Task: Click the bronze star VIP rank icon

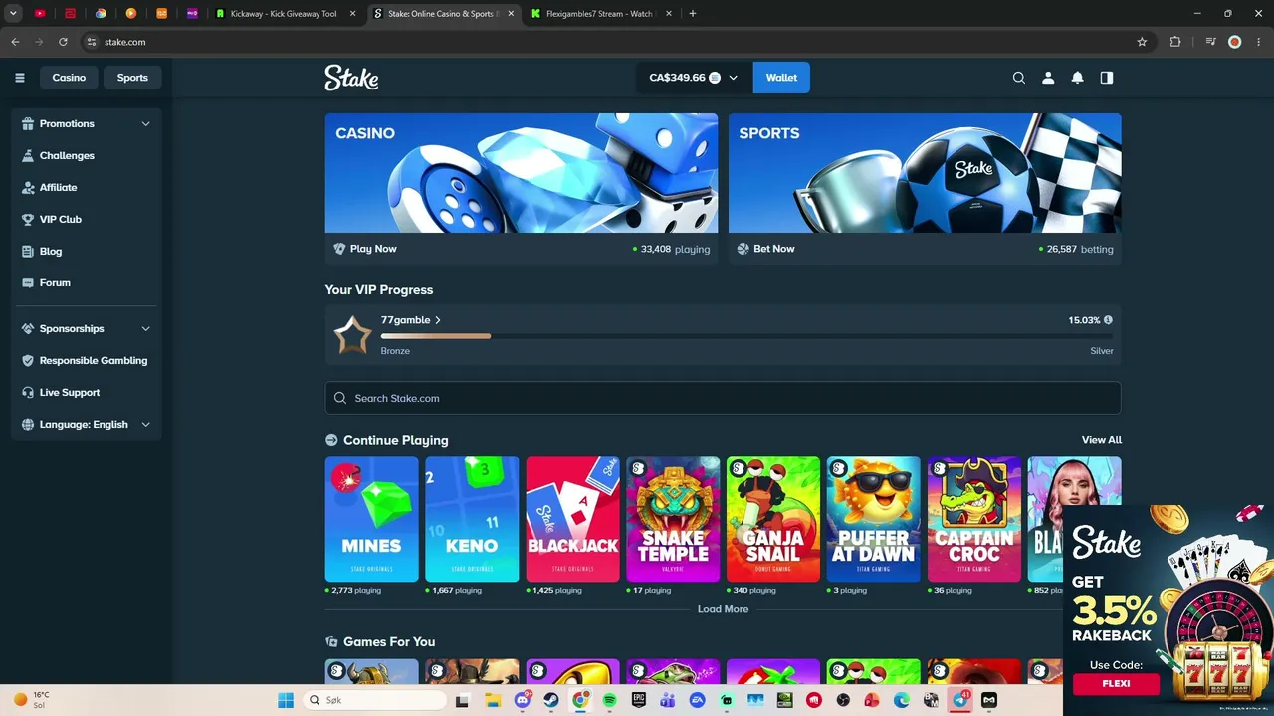Action: pos(352,335)
